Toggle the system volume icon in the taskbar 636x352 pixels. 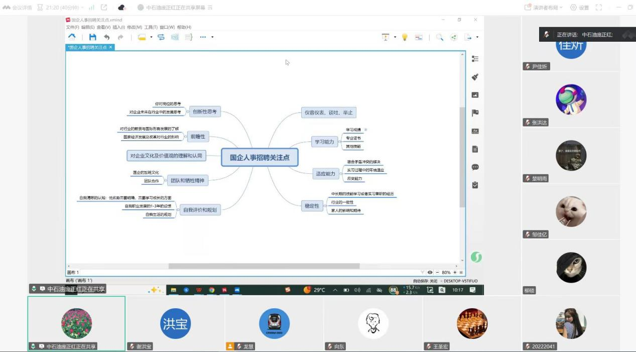point(357,290)
